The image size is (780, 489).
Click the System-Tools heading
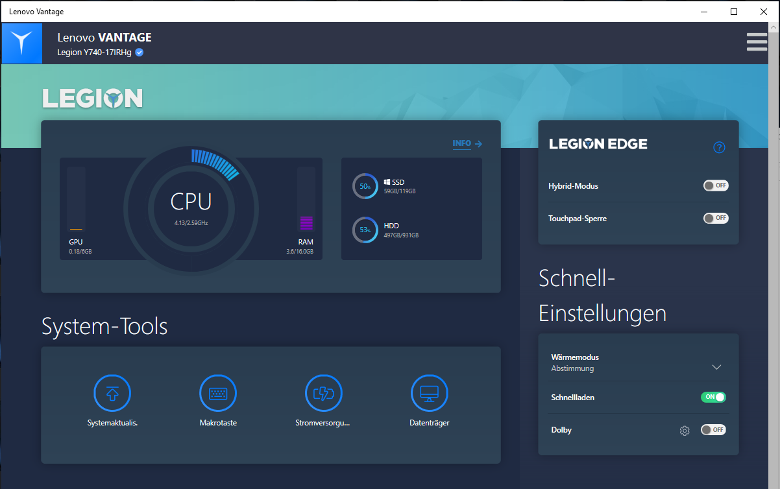(104, 326)
